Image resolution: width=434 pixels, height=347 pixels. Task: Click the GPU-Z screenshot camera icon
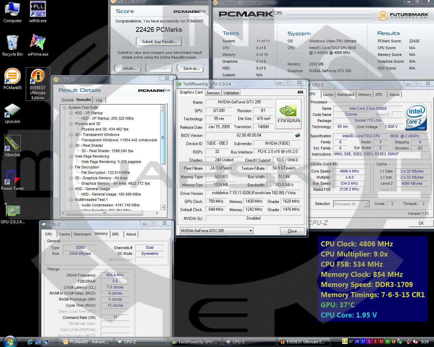click(300, 92)
